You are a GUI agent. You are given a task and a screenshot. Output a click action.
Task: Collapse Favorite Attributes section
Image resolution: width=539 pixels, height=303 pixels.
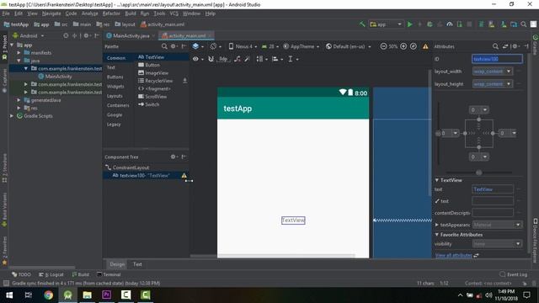(x=437, y=235)
